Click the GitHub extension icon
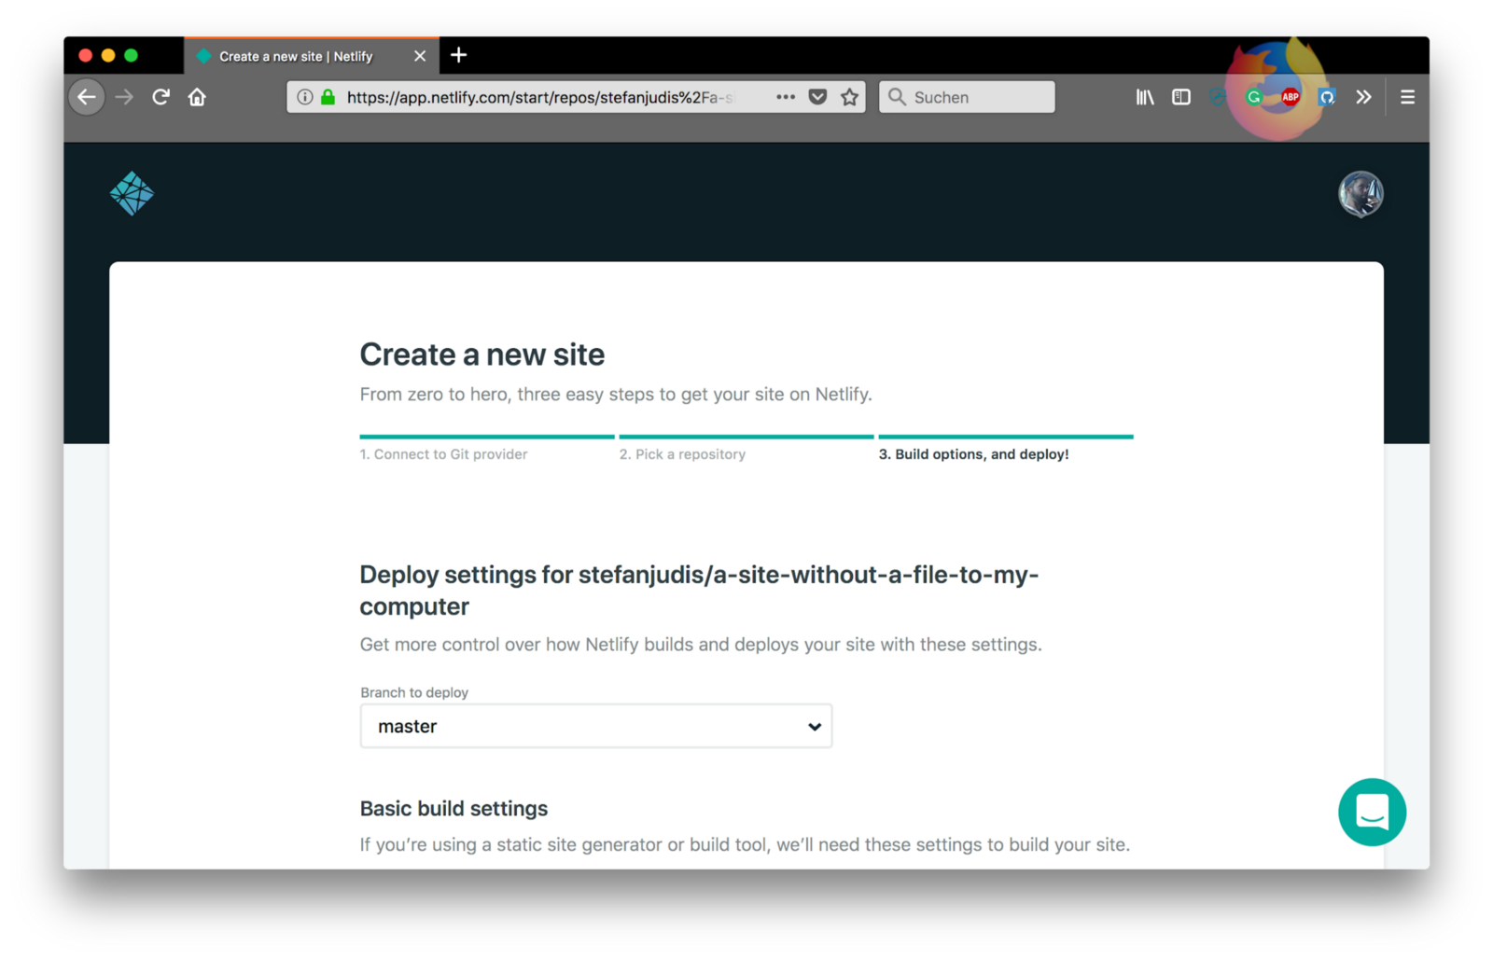This screenshot has height=960, width=1493. tap(1327, 97)
